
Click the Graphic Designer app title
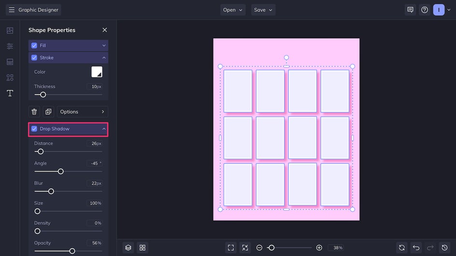click(38, 10)
